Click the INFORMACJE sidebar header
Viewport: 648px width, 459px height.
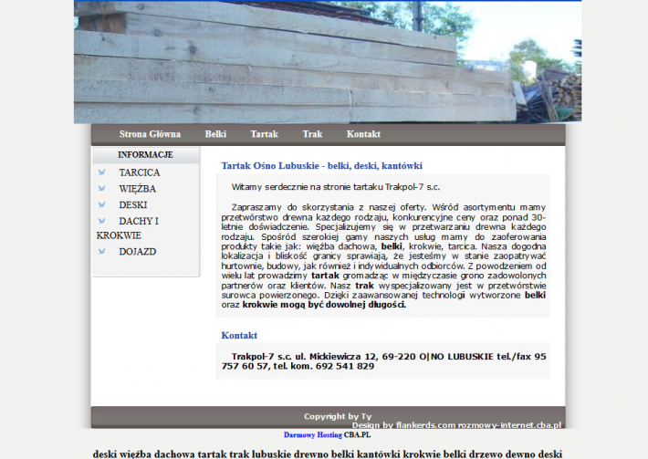(x=145, y=155)
